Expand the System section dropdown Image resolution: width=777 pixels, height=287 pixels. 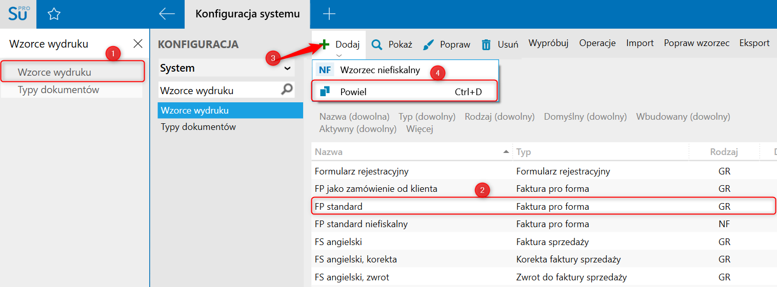click(287, 68)
